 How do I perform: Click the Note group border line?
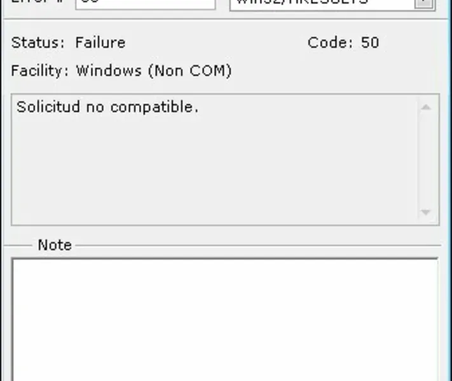coord(254,245)
